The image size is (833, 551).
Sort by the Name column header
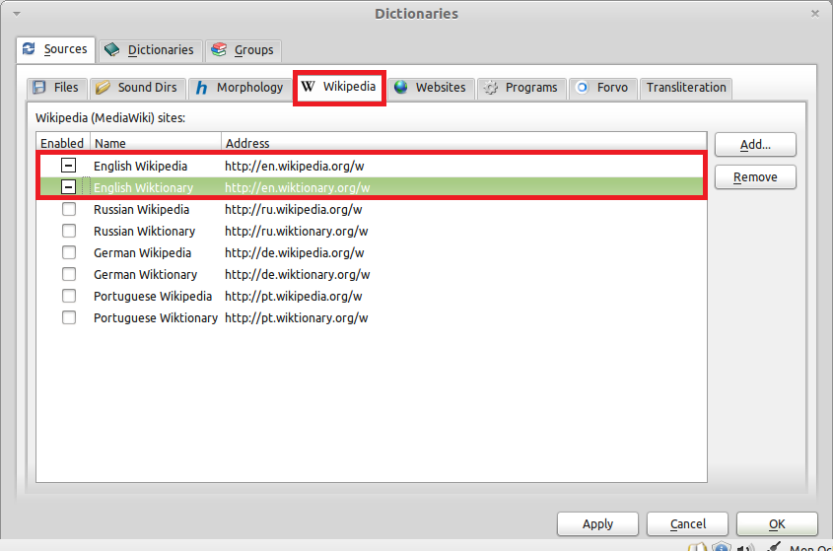coord(156,143)
